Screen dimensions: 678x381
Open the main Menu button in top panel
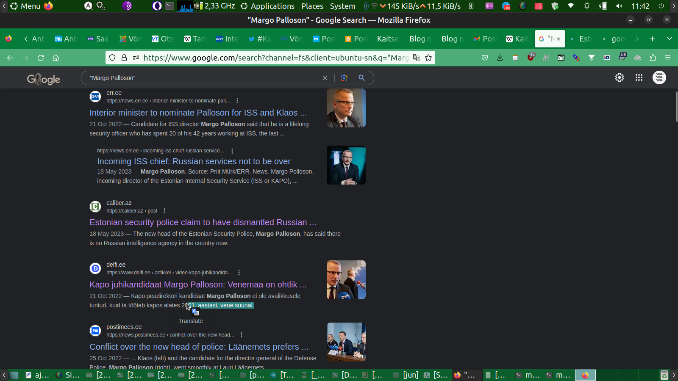(25, 6)
